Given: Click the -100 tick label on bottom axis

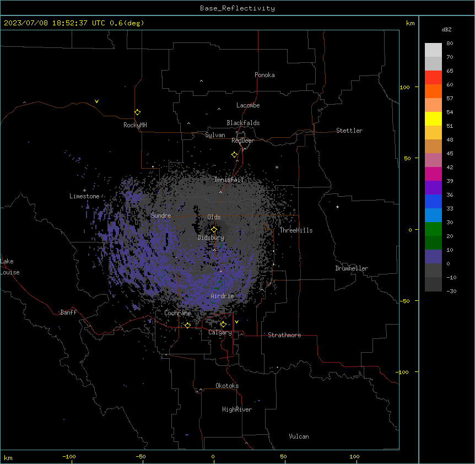Looking at the screenshot, I should pyautogui.click(x=69, y=456).
